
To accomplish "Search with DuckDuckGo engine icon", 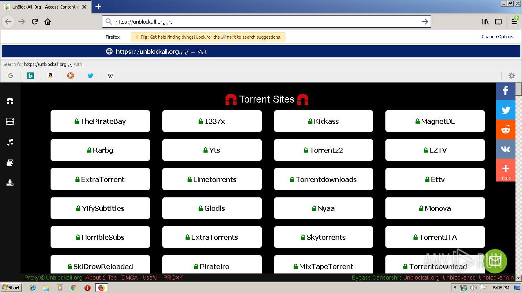I will [x=71, y=76].
